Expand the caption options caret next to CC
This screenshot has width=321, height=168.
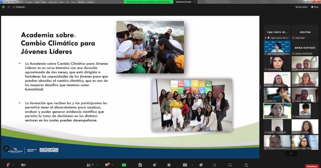click(x=192, y=165)
